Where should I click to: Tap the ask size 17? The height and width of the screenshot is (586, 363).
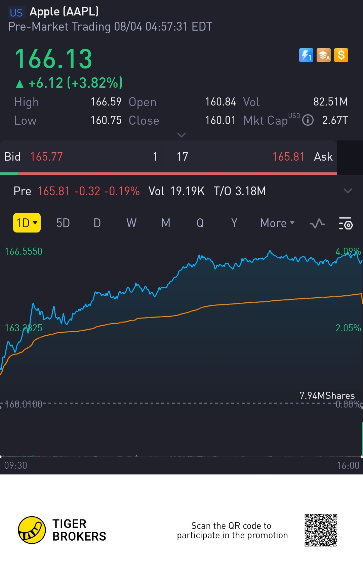[183, 157]
